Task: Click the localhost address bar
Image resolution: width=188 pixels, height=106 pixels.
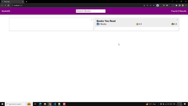Action: (77, 5)
